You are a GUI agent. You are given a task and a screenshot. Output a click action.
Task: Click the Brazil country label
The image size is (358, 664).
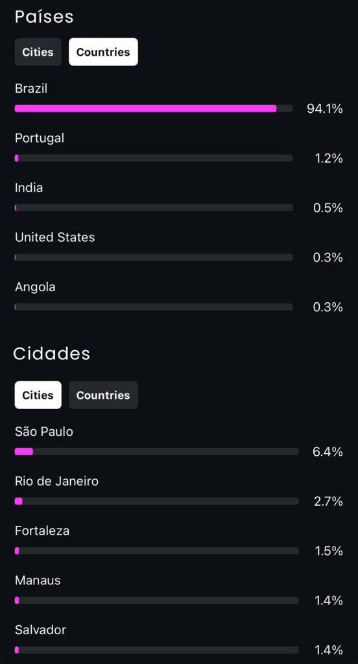pos(31,88)
